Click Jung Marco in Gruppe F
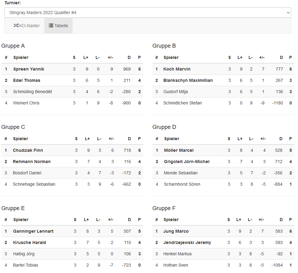This screenshot has width=298, height=273. [176, 231]
